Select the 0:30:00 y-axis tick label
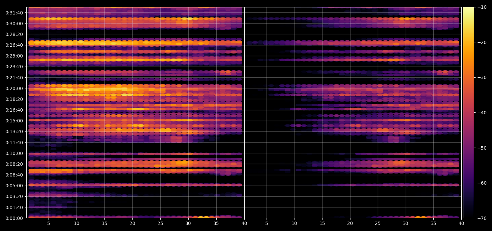 coord(14,24)
